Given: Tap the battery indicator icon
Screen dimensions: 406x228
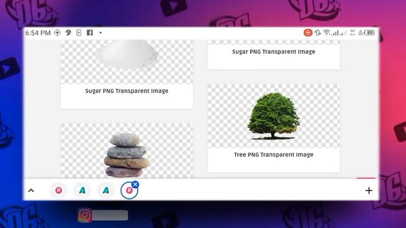Looking at the screenshot, I should (x=370, y=32).
